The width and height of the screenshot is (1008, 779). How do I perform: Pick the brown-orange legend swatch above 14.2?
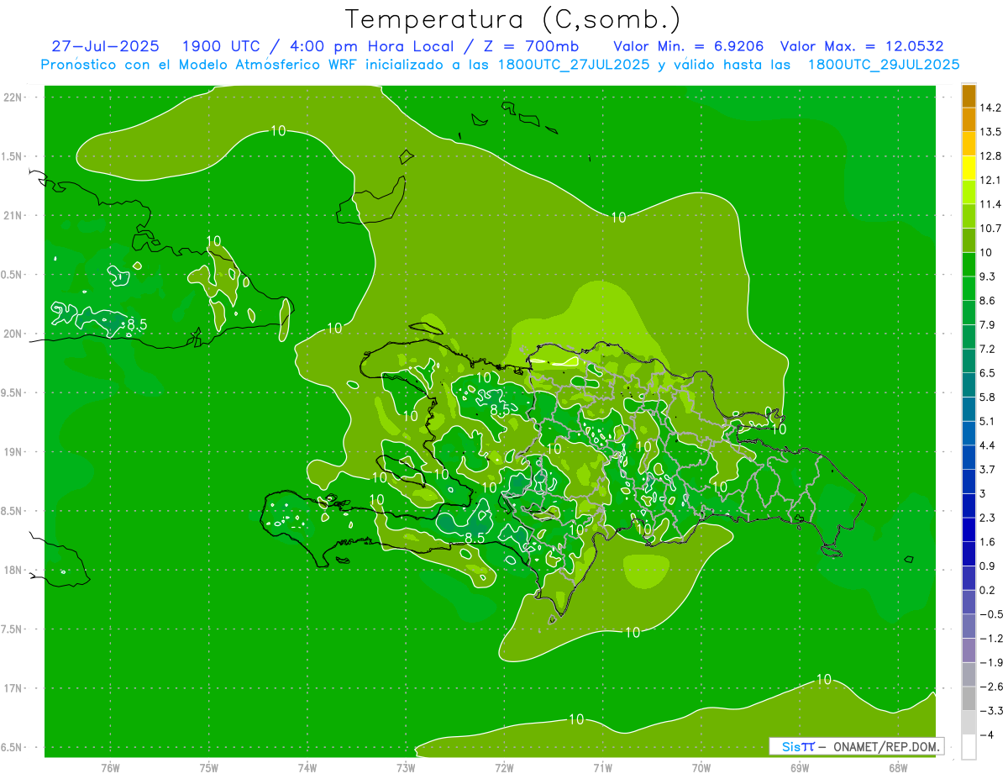(x=969, y=96)
